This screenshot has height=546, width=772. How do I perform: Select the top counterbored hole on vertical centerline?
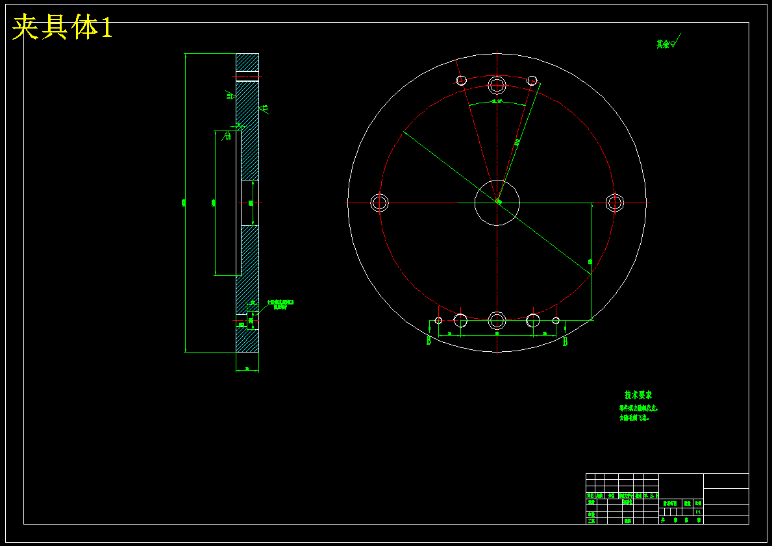coord(497,84)
